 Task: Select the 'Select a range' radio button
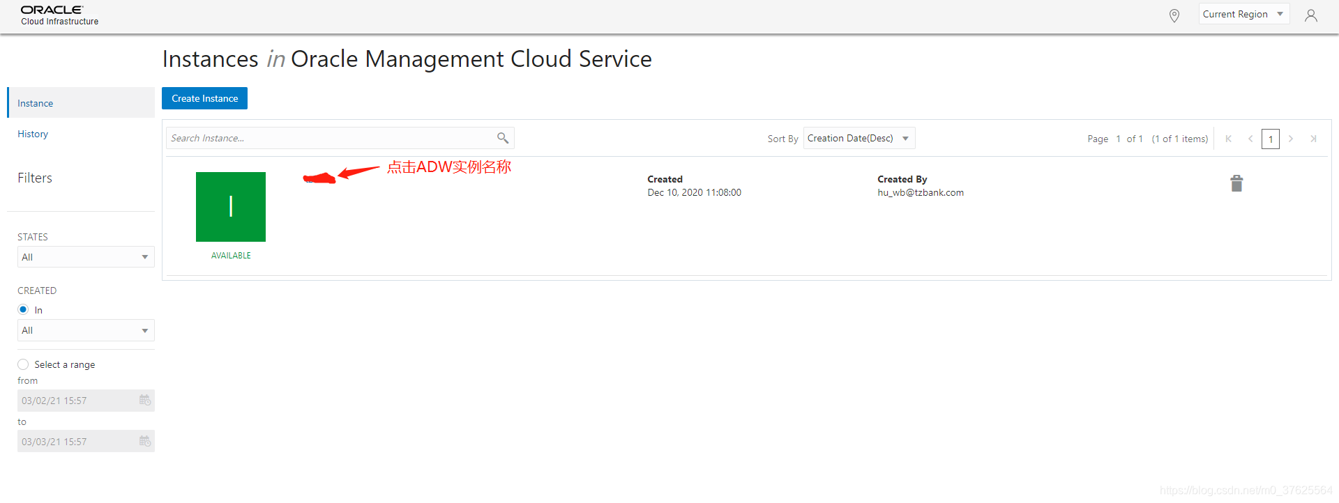(23, 364)
